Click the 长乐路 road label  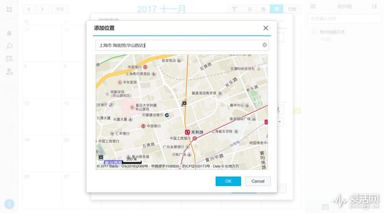(231, 82)
